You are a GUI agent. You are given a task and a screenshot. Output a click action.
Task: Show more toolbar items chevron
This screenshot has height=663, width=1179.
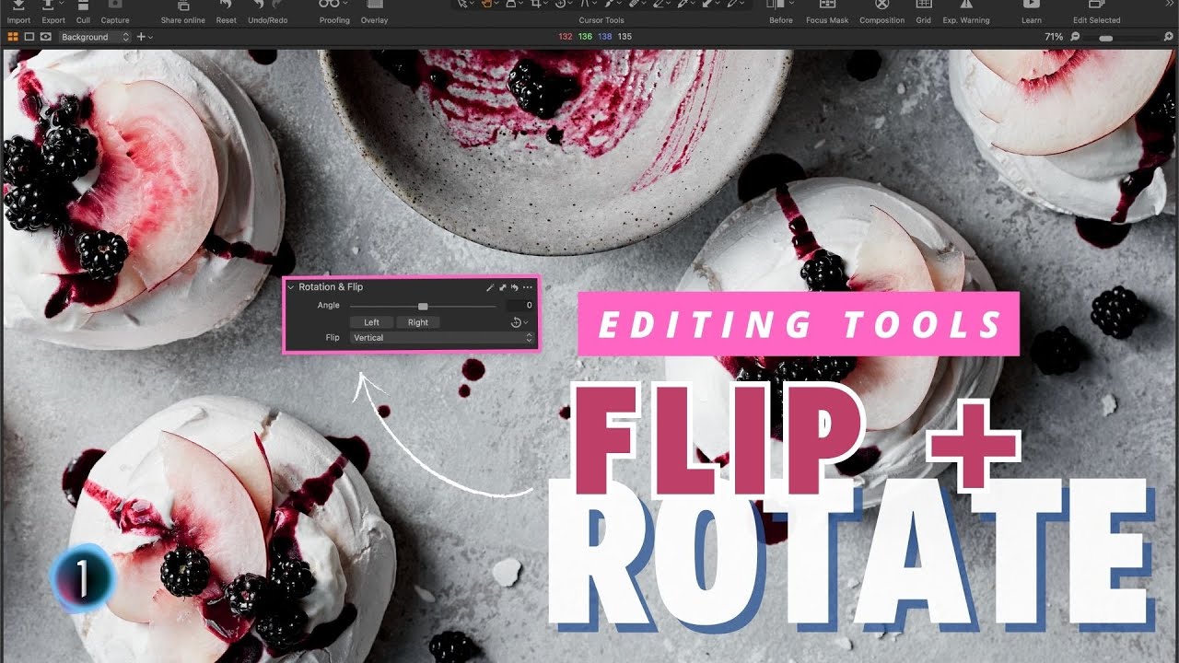[1169, 5]
